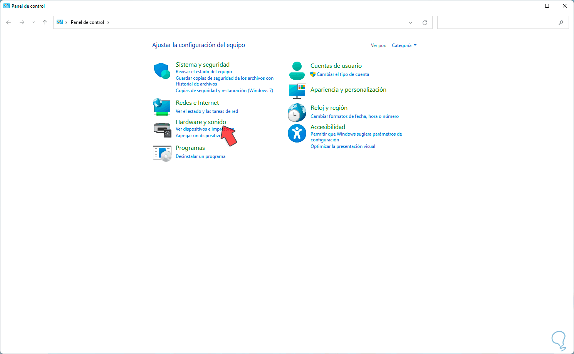
Task: Open Copias de seguridad y restauración (Windows 7)
Action: pyautogui.click(x=224, y=91)
